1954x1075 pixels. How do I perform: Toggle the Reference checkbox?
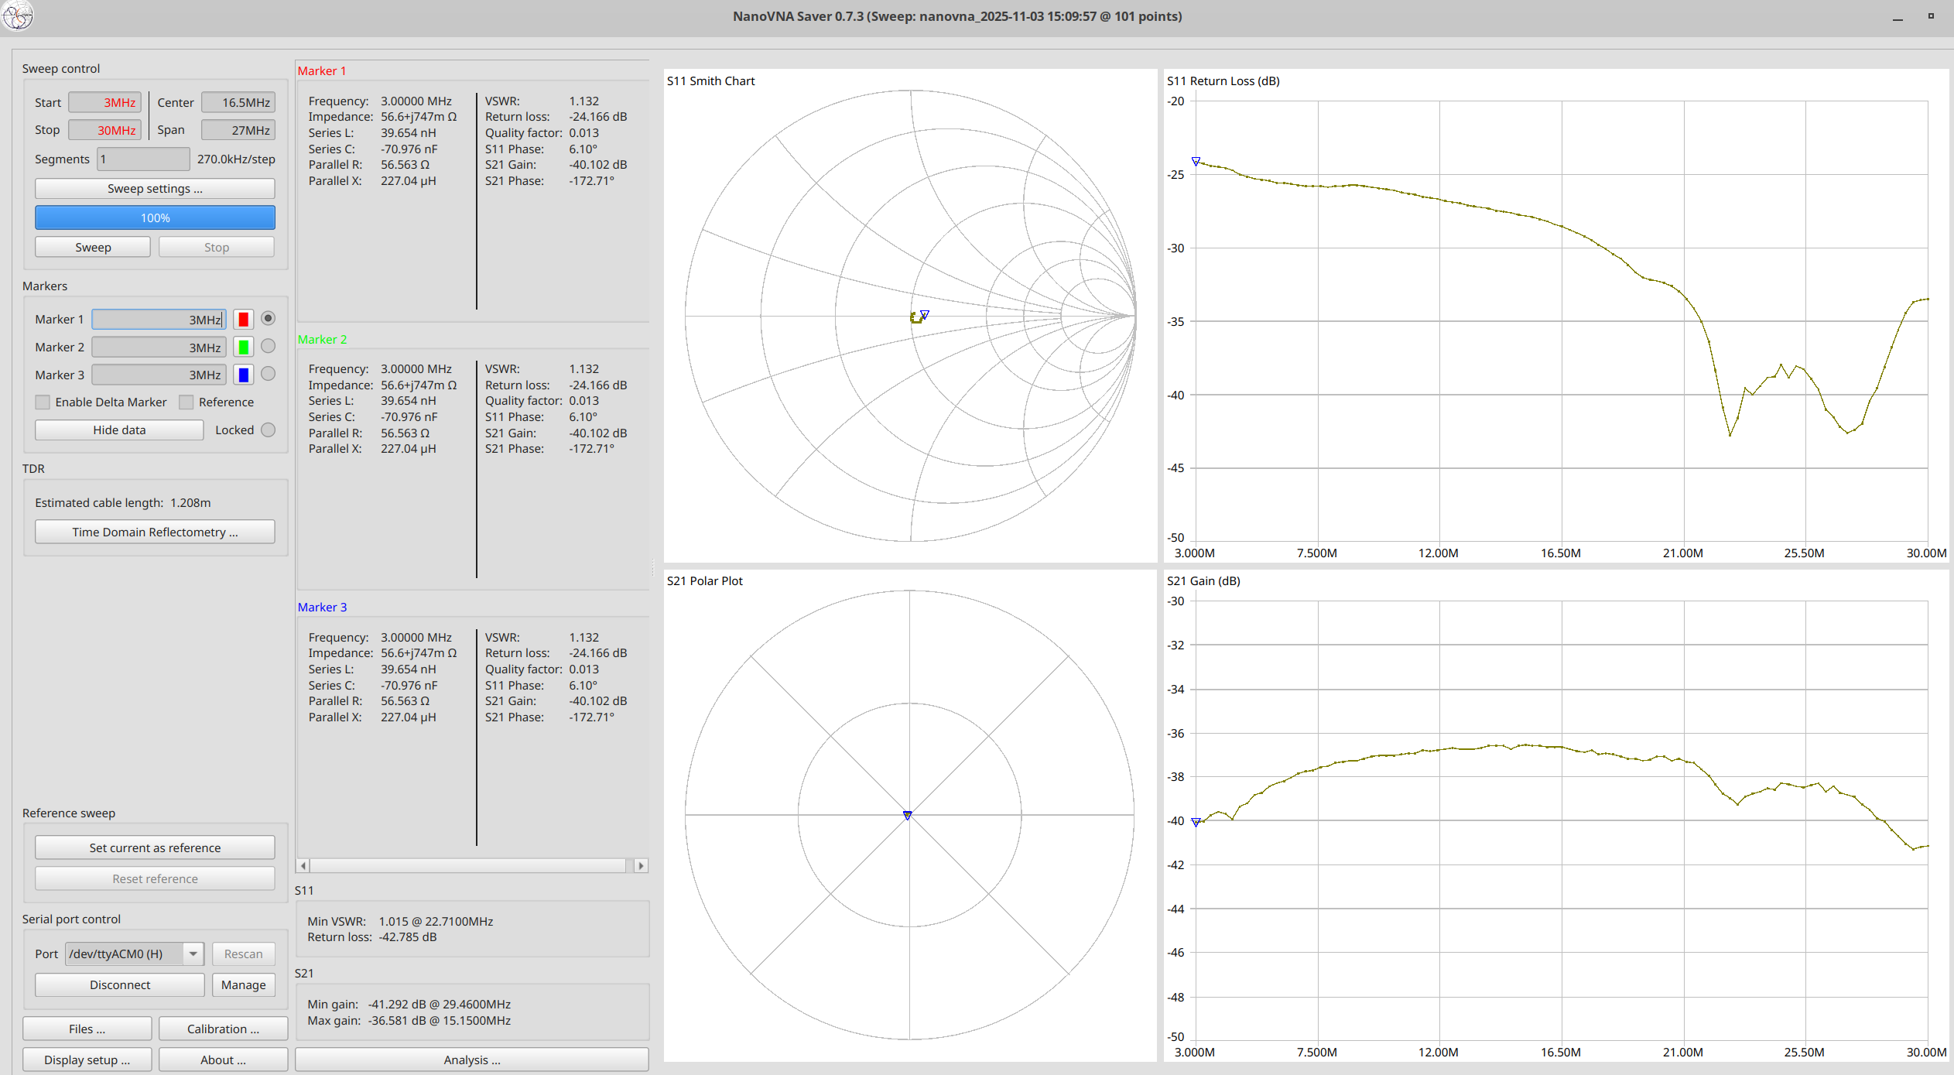click(187, 402)
